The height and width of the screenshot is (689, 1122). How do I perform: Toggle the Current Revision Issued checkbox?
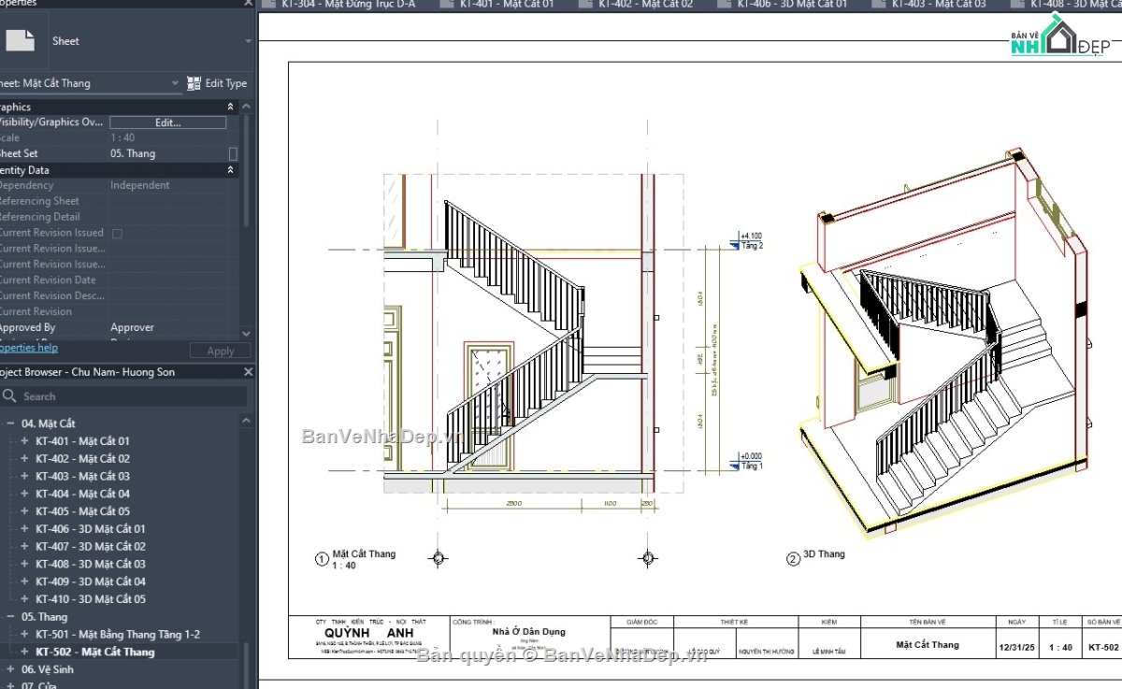point(117,233)
